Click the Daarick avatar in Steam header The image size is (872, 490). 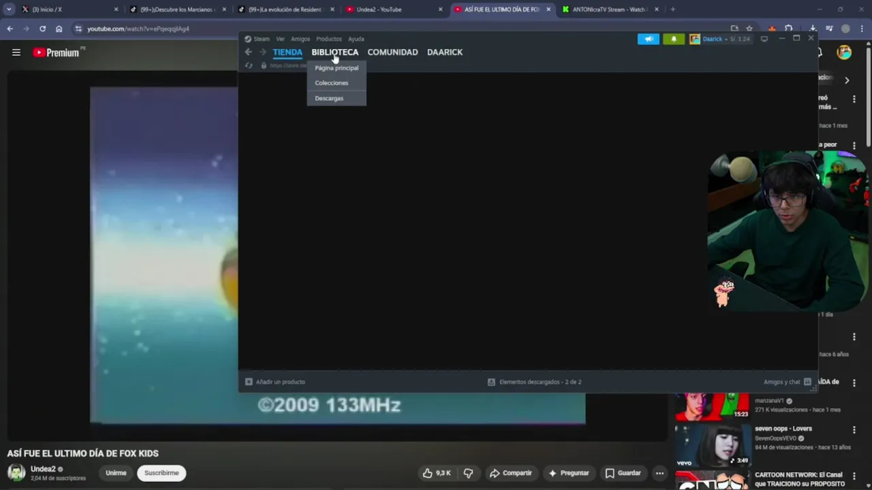pyautogui.click(x=695, y=39)
